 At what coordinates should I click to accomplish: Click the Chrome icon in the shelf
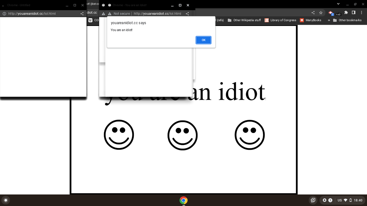click(x=183, y=200)
